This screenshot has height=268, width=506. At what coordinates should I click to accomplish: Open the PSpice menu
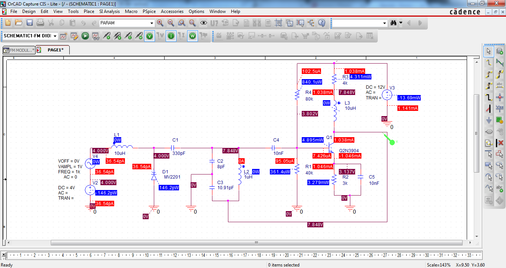(149, 11)
